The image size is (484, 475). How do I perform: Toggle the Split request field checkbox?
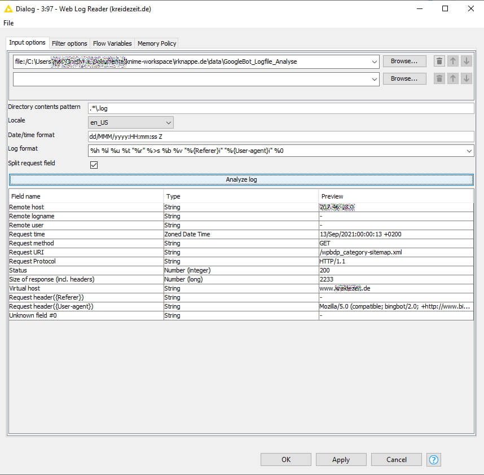94,165
